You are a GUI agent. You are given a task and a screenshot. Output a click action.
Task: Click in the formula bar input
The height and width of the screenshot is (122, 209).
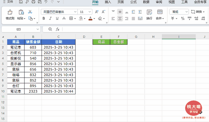coord(136,29)
